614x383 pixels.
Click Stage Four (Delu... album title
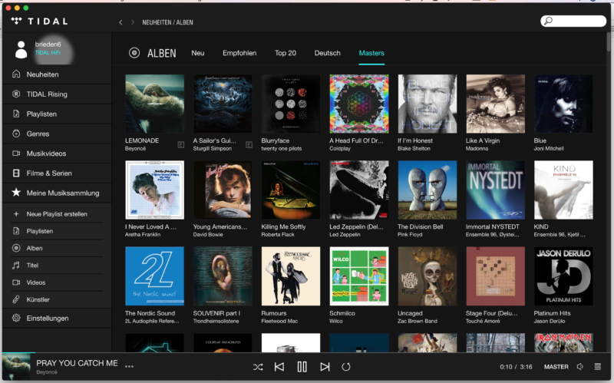tap(491, 313)
